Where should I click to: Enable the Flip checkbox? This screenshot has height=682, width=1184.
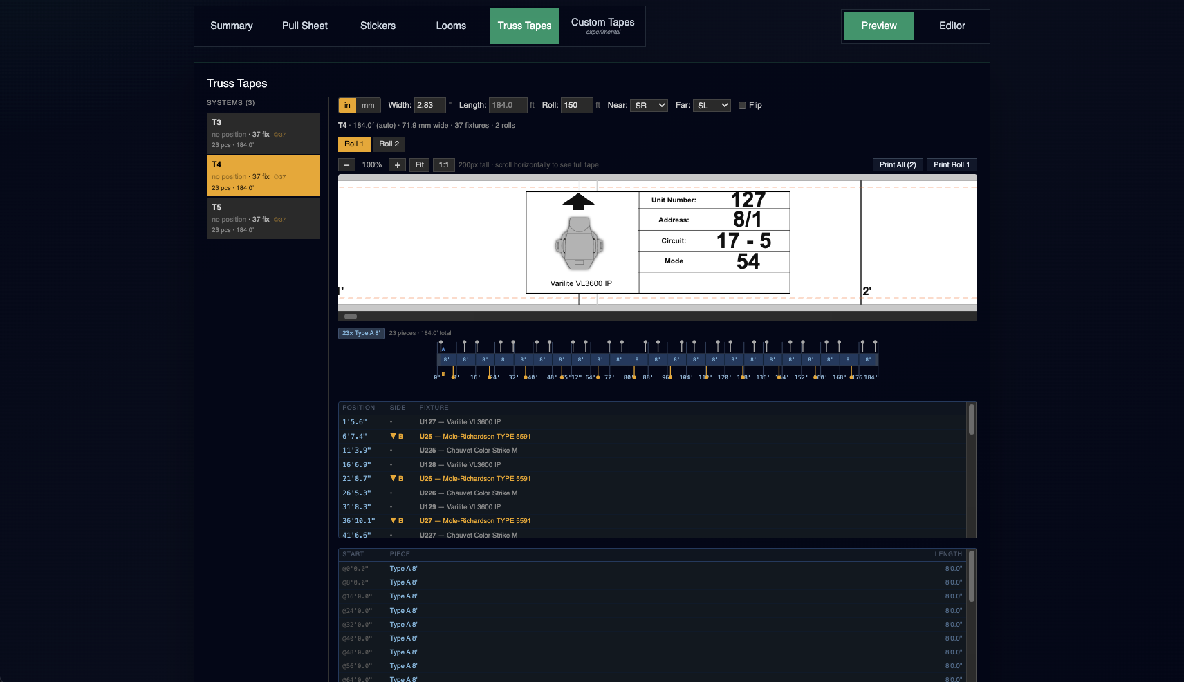[x=742, y=105]
